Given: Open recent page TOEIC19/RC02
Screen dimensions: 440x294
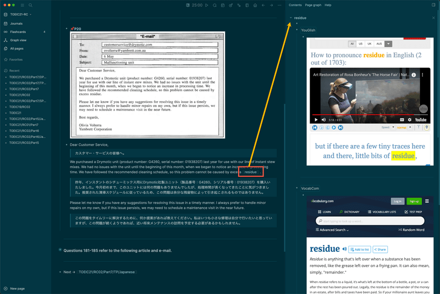Looking at the screenshot, I should pyautogui.click(x=20, y=107).
